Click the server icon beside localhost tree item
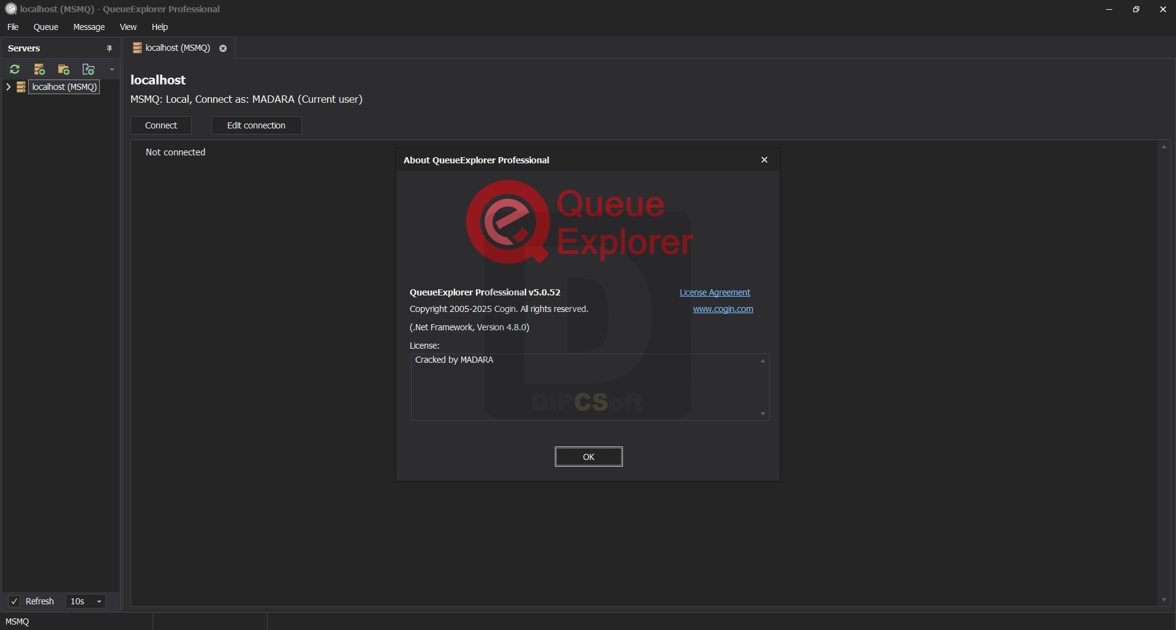The image size is (1176, 630). (21, 87)
